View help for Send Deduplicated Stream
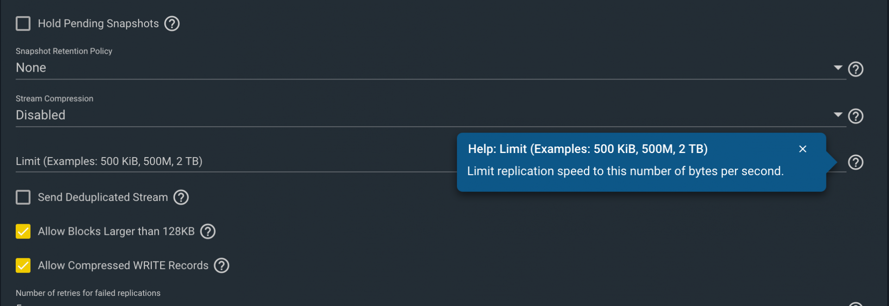The width and height of the screenshot is (889, 306). [x=181, y=197]
